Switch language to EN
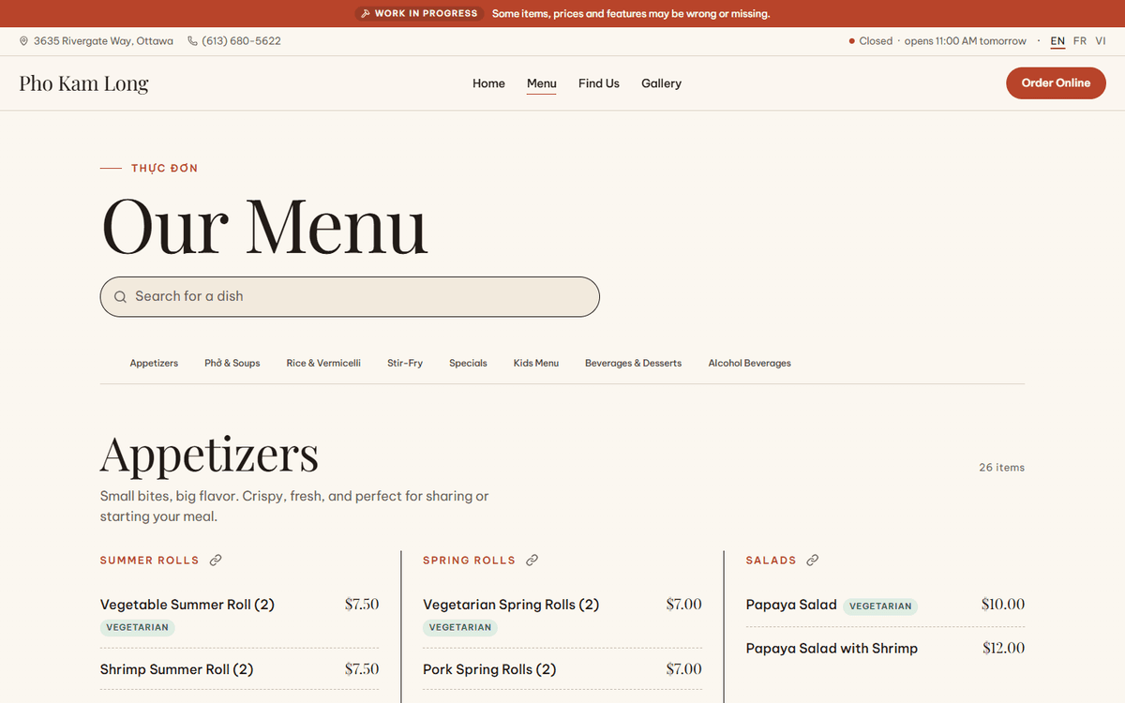This screenshot has width=1125, height=703. pyautogui.click(x=1057, y=41)
